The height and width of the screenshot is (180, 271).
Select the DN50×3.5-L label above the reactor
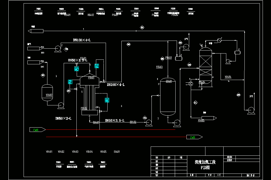point(78,60)
